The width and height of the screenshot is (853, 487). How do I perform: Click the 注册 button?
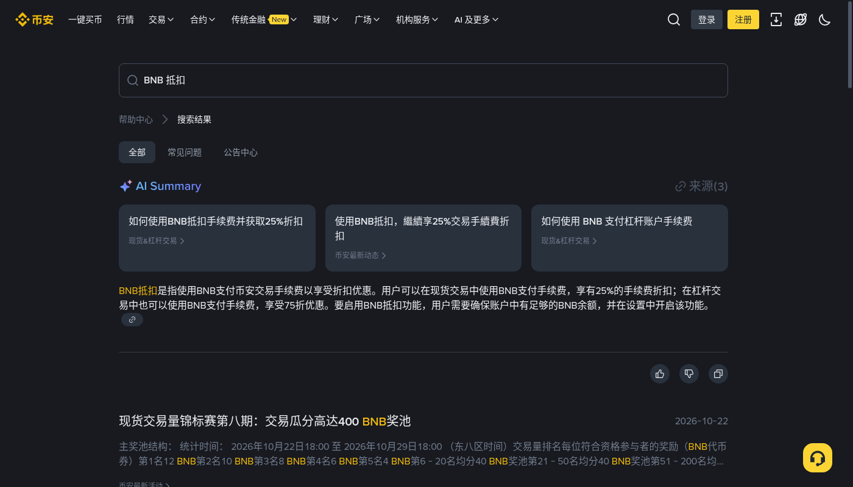[743, 19]
